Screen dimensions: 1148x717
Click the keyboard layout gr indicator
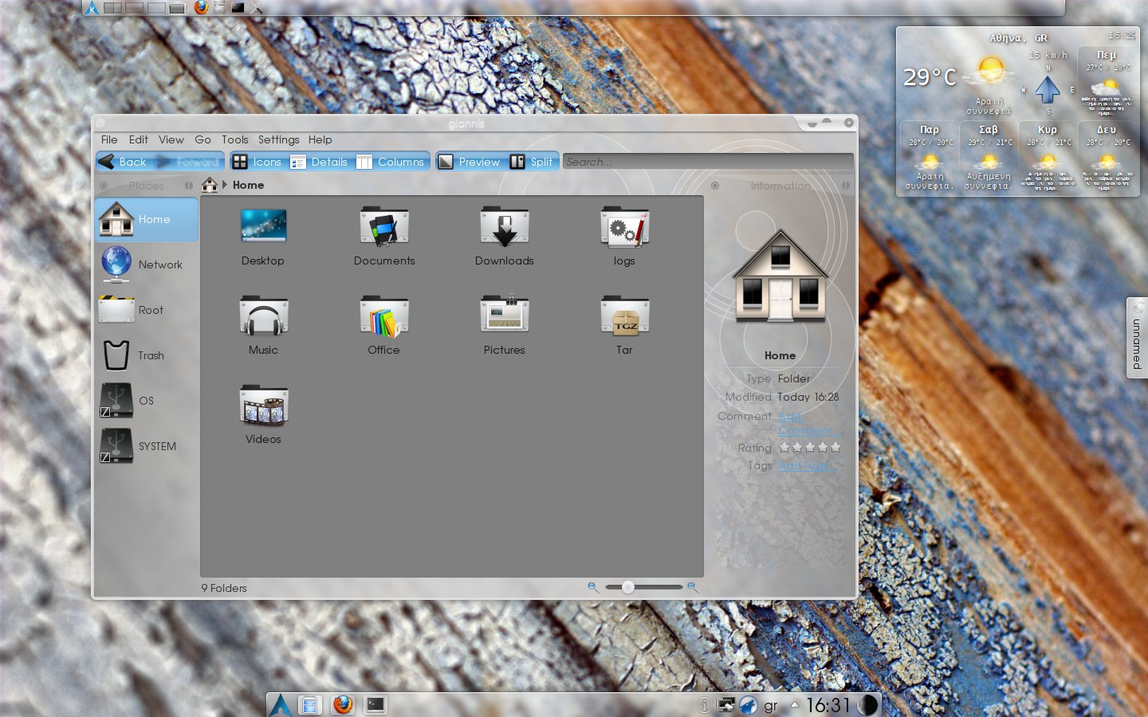(x=771, y=705)
